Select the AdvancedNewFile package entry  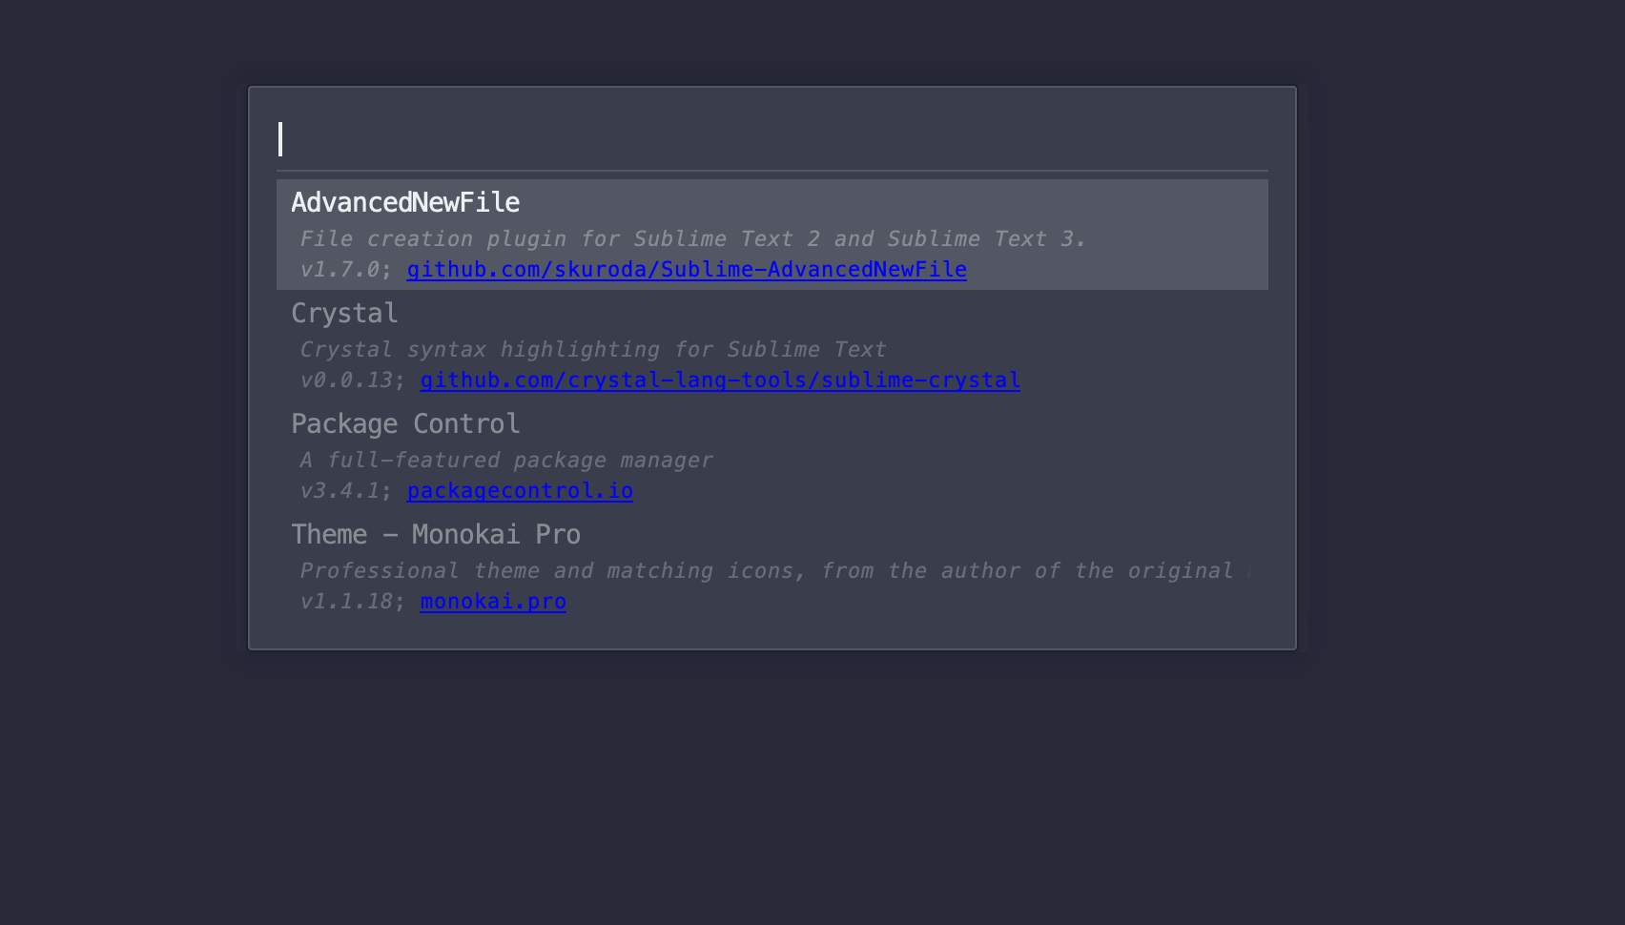point(771,234)
